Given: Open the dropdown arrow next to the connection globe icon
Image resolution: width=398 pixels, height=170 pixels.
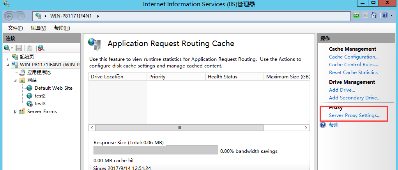Looking at the screenshot, I should coord(12,48).
